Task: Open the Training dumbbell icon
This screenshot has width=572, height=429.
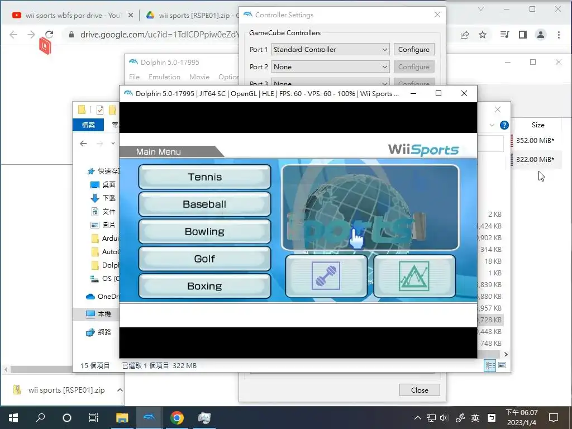Action: [x=326, y=276]
